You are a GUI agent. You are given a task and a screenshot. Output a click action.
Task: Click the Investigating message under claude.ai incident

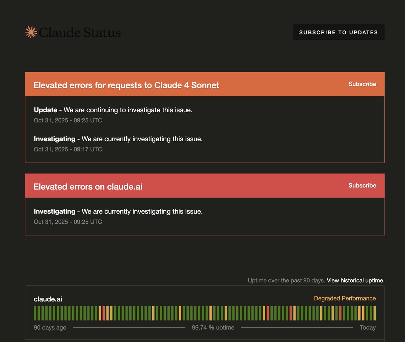118,211
